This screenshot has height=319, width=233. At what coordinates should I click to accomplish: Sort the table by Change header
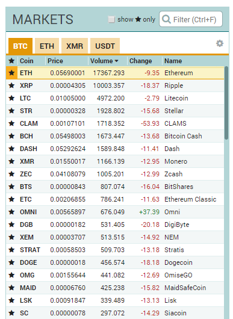141,61
